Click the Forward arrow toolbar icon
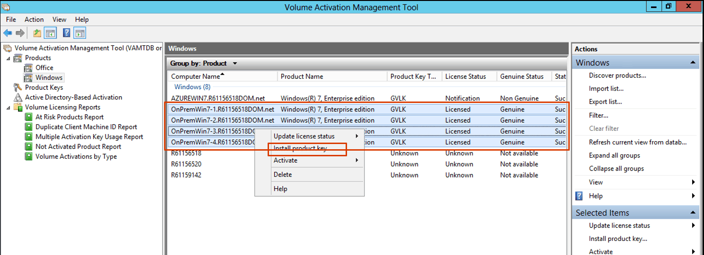Image resolution: width=704 pixels, height=255 pixels. [x=20, y=33]
